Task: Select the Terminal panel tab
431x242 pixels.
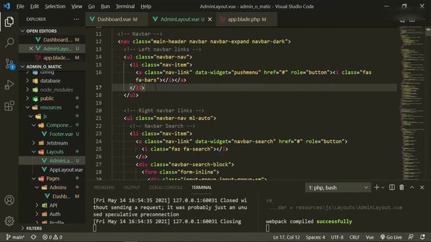Action: click(x=201, y=188)
